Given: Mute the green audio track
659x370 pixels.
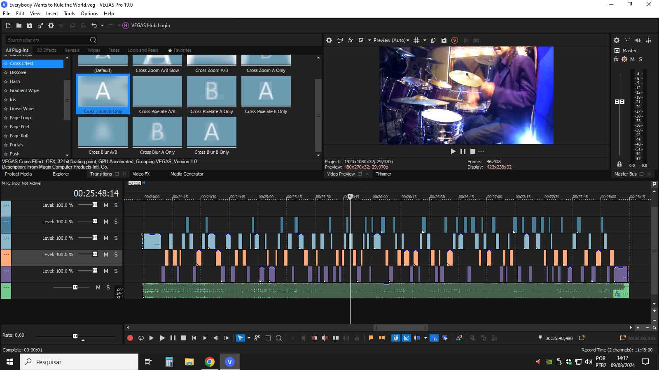Looking at the screenshot, I should click(98, 287).
